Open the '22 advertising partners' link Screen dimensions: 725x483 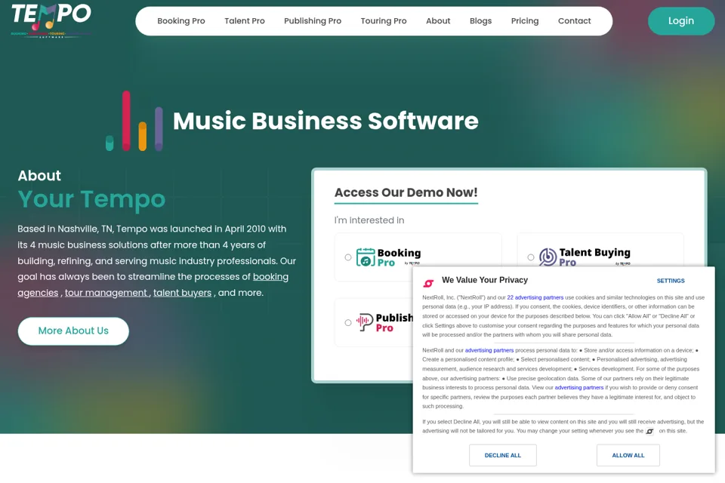pos(535,297)
